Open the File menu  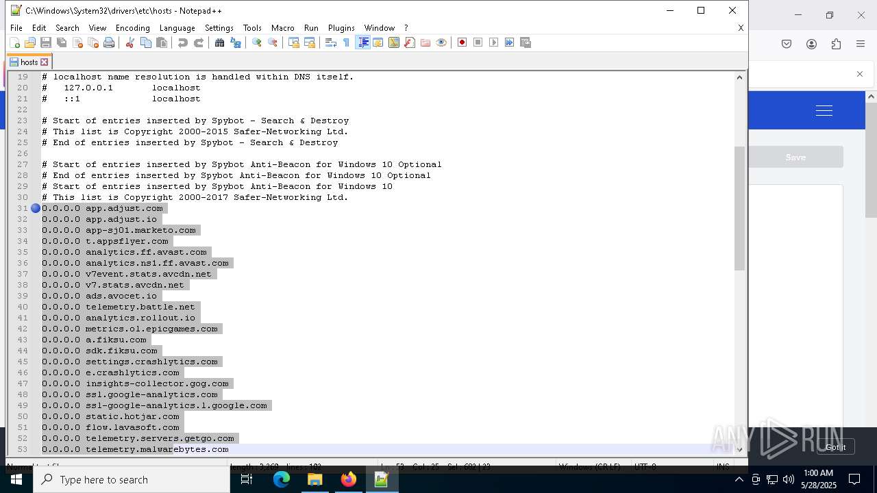click(x=16, y=28)
